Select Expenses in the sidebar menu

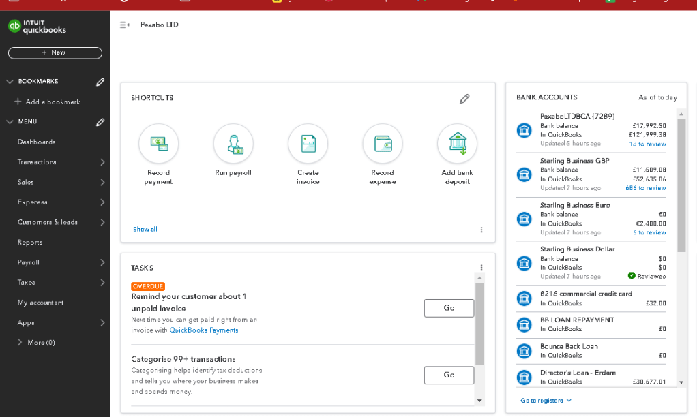[33, 202]
